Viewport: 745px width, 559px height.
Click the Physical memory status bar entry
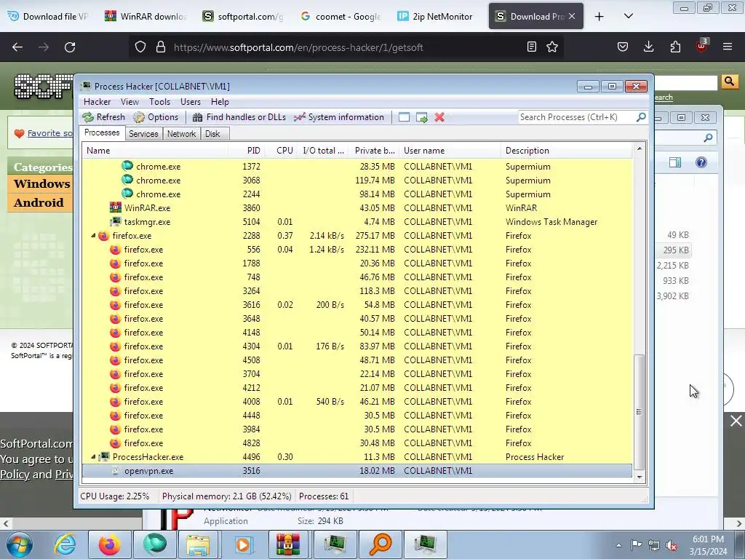(x=227, y=496)
